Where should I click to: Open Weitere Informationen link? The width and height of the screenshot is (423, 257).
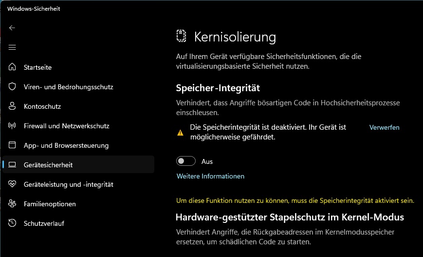click(x=210, y=176)
